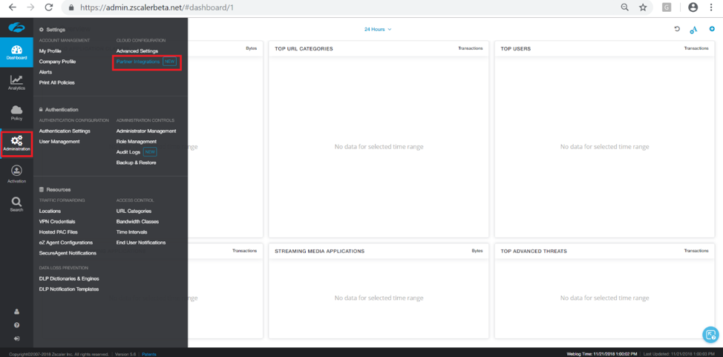Screen dimensions: 723x357
Task: Click Transactions label in TOP URL CATEGORIES
Action: (x=471, y=48)
